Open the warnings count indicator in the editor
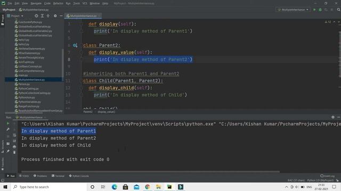Image resolution: width=341 pixels, height=191 pixels. click(328, 22)
